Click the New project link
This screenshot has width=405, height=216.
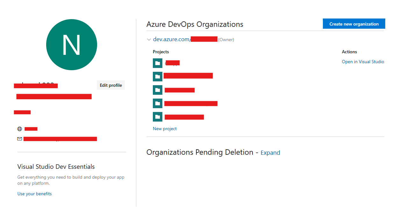pos(165,129)
